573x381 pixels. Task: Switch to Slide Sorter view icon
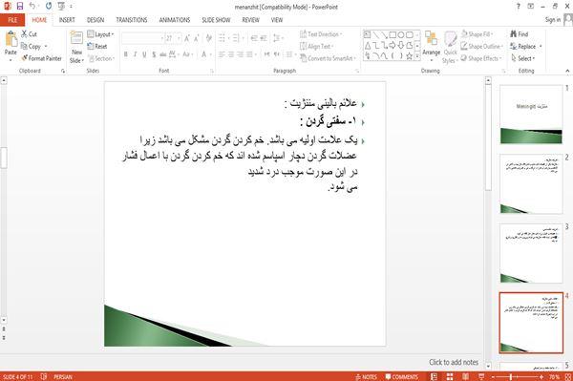click(450, 376)
